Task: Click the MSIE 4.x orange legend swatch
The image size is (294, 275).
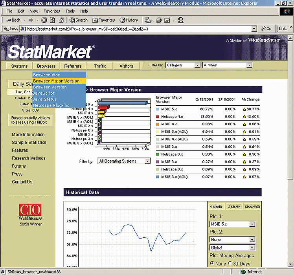Action: click(x=158, y=124)
